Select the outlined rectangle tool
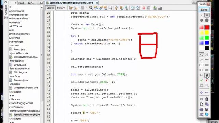 (x=202, y=65)
